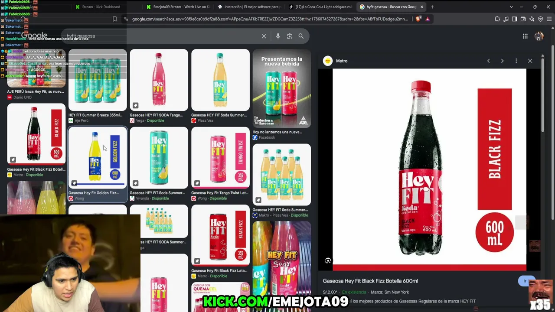Click the S/.2.00 price text
This screenshot has width=555, height=312.
pyautogui.click(x=330, y=292)
